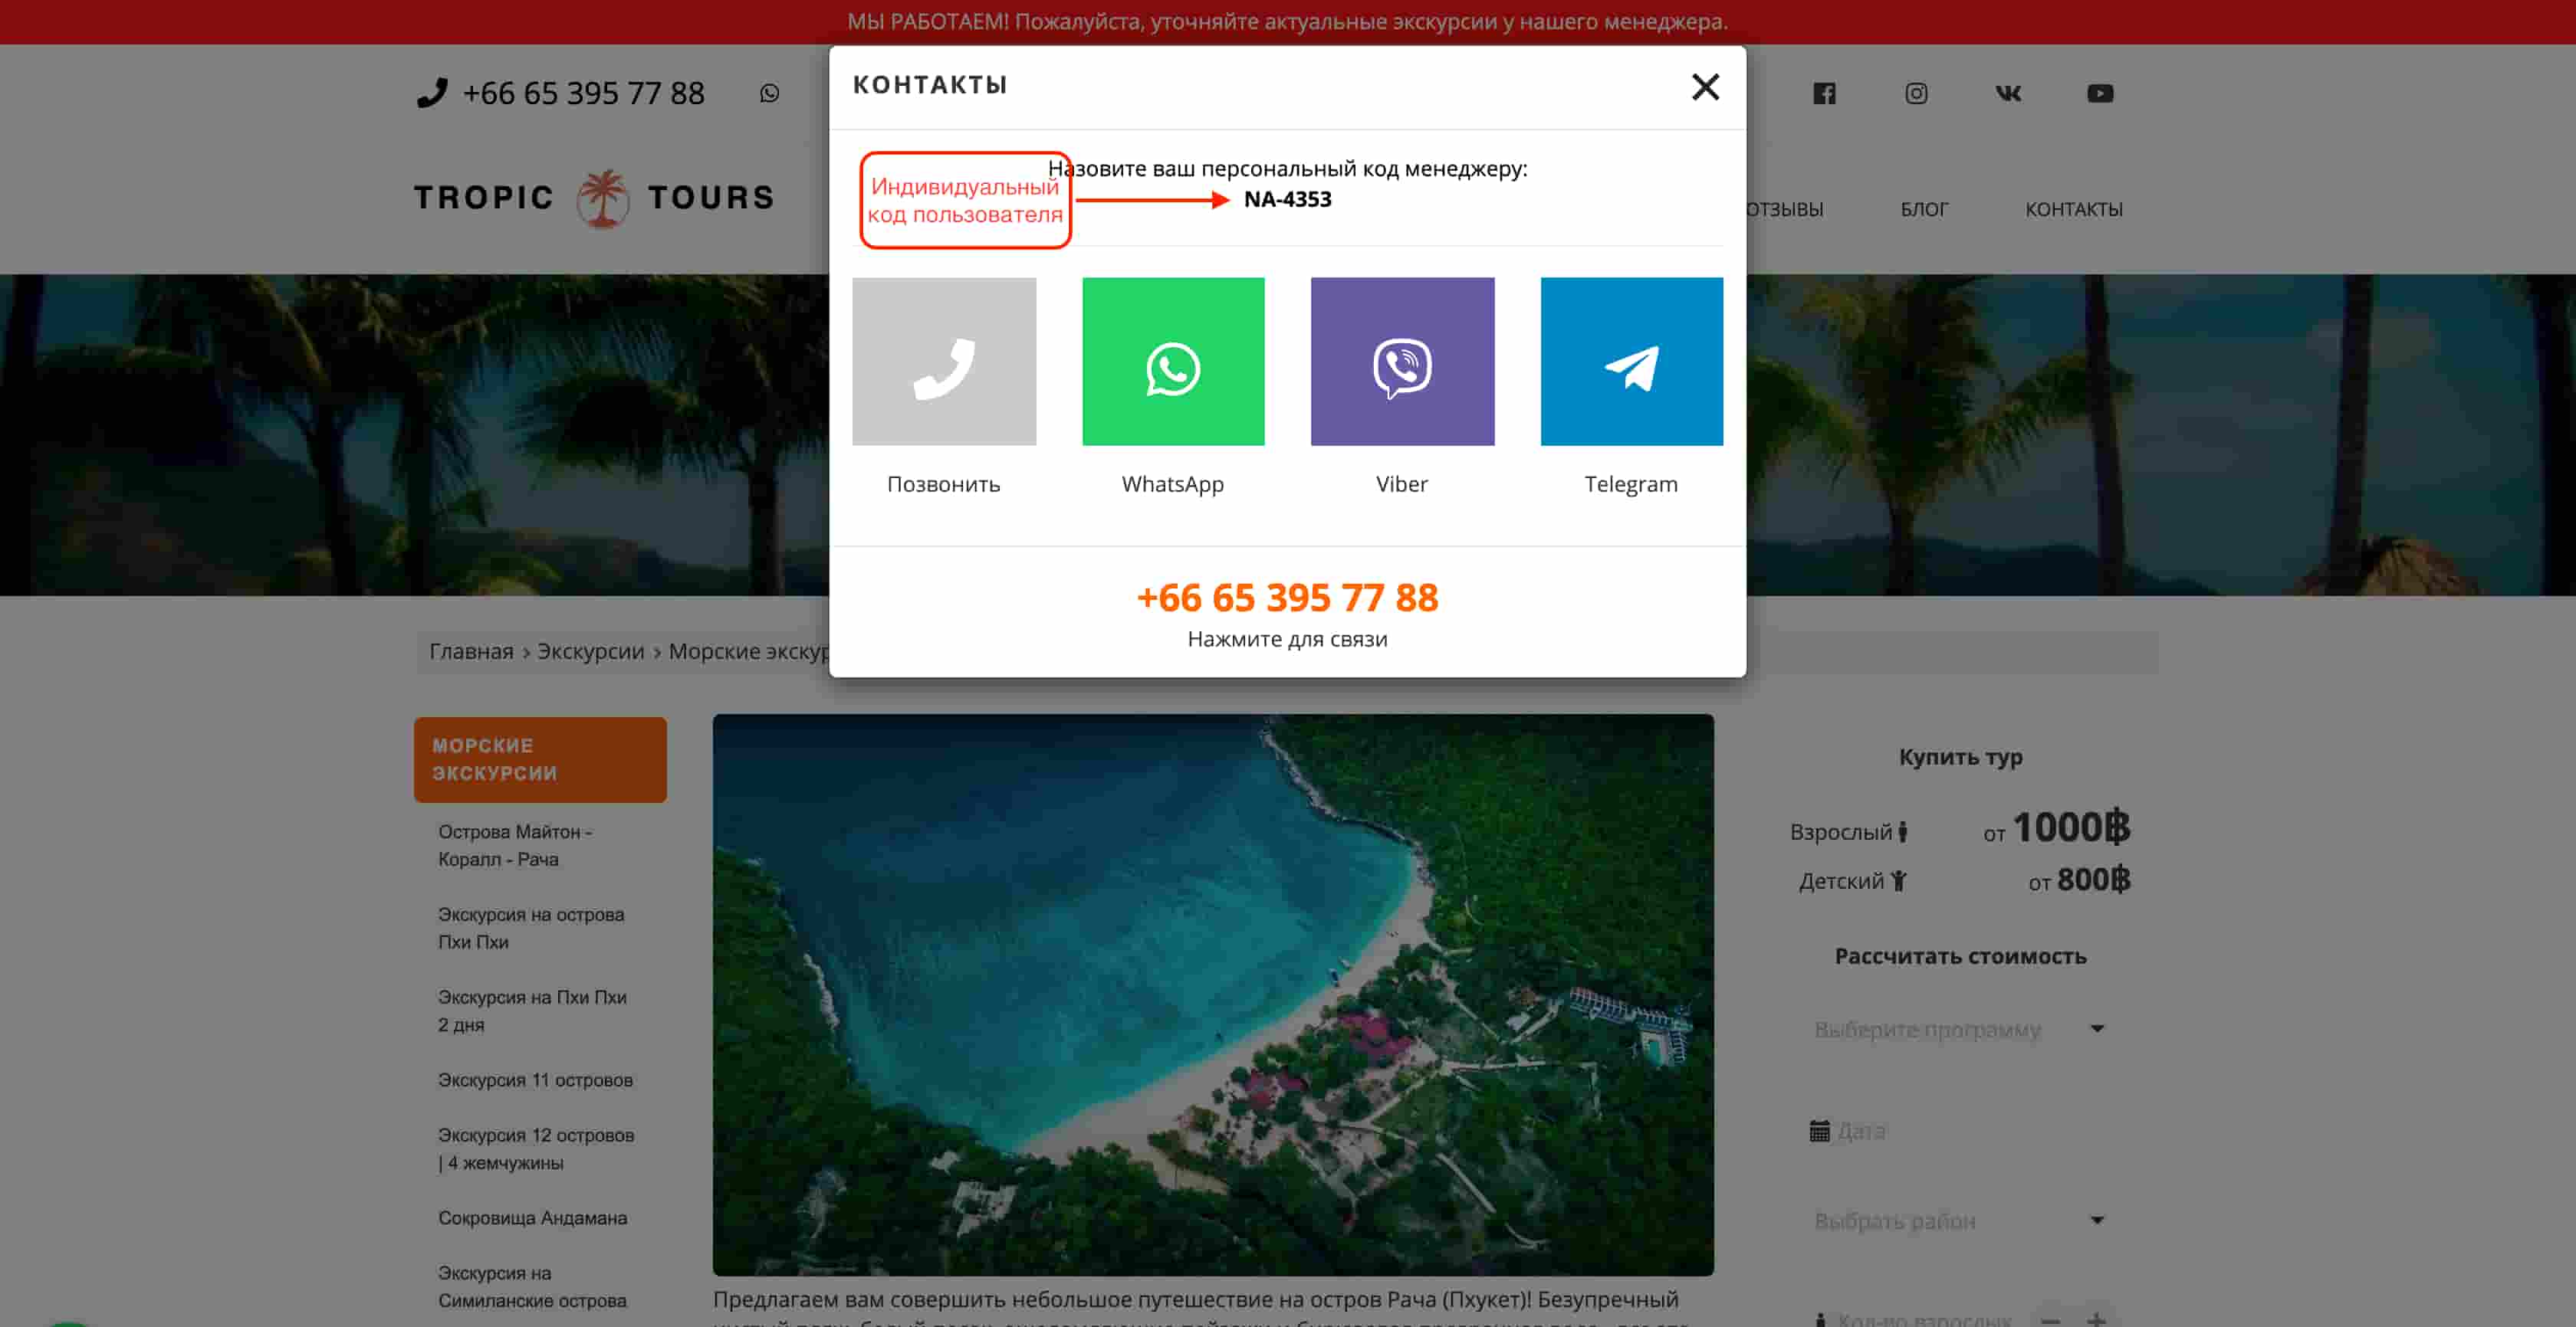Open БЛОГ menu item
This screenshot has height=1327, width=2576.
[x=1923, y=210]
